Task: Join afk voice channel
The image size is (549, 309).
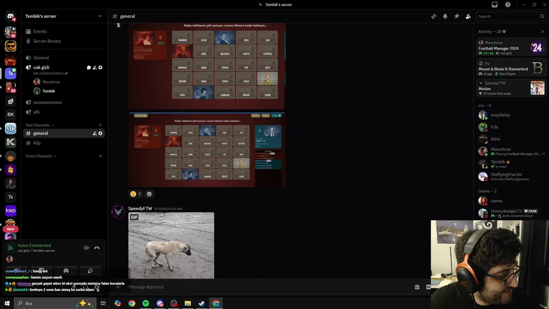Action: (x=64, y=112)
